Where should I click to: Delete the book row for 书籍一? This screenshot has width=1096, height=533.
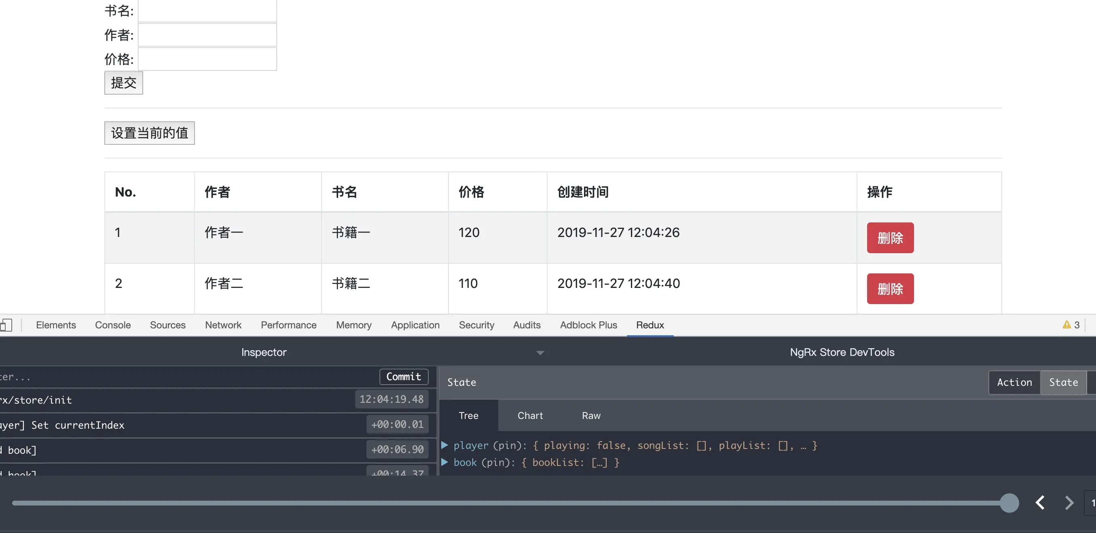coord(890,238)
